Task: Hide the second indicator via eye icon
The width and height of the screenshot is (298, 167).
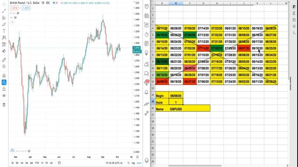Action: click(x=15, y=18)
